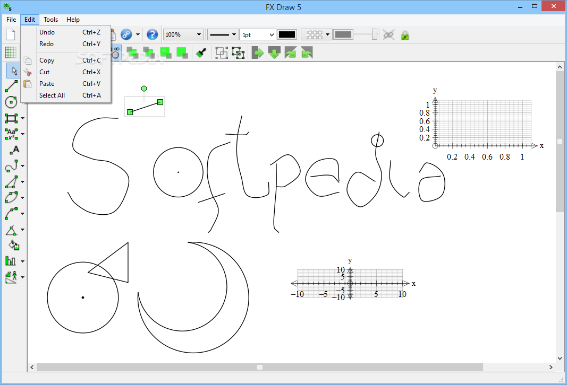567x385 pixels.
Task: Choose Select All from the Edit menu
Action: coord(66,95)
